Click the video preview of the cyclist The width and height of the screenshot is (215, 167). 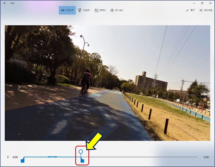pos(107,83)
